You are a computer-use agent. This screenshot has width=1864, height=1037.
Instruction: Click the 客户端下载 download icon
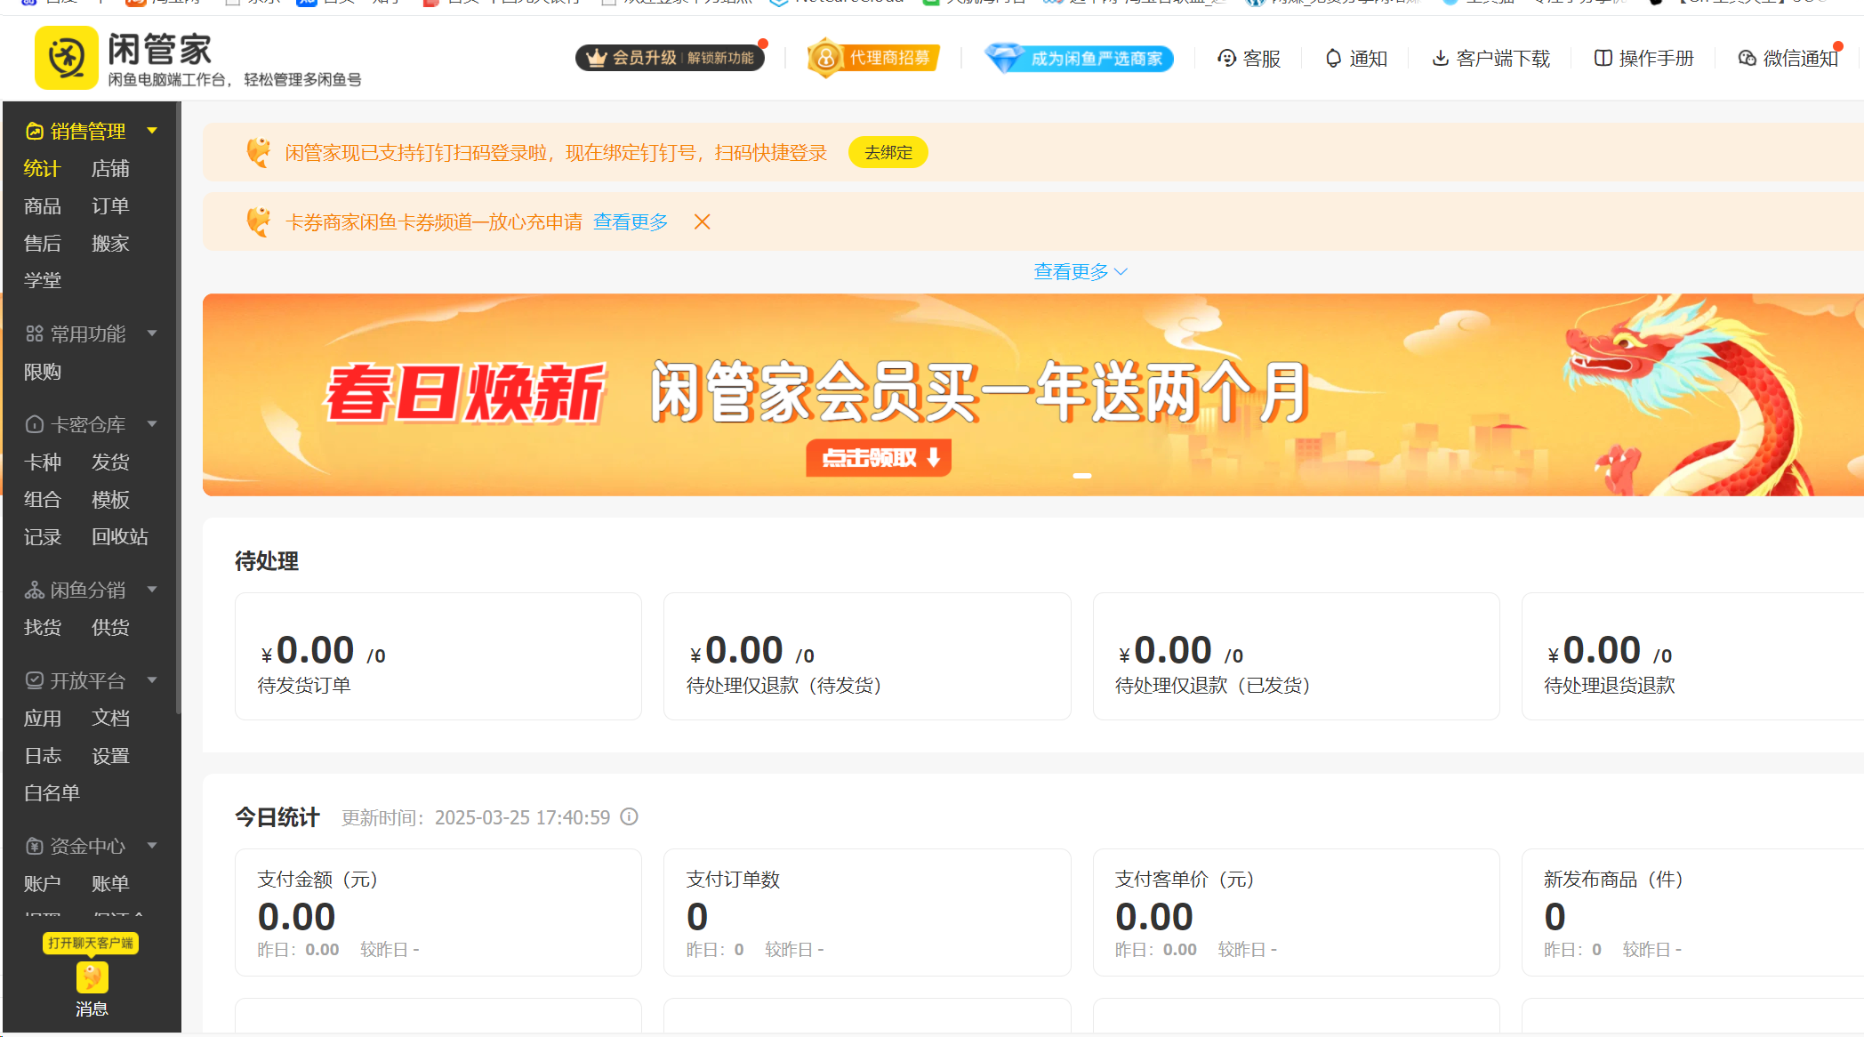1440,59
